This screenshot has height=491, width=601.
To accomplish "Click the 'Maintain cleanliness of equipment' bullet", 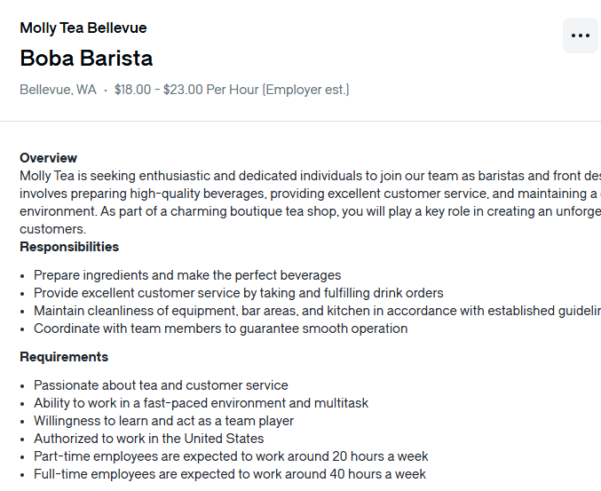I will tap(317, 311).
